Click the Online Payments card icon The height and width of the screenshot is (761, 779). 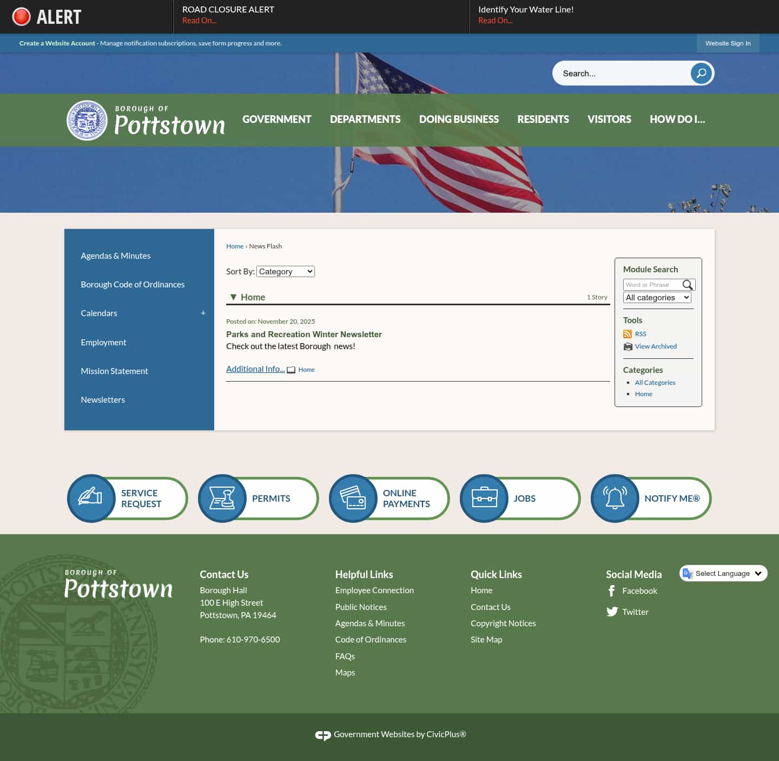[353, 498]
